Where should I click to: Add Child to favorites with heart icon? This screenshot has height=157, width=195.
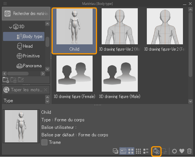coord(182,151)
